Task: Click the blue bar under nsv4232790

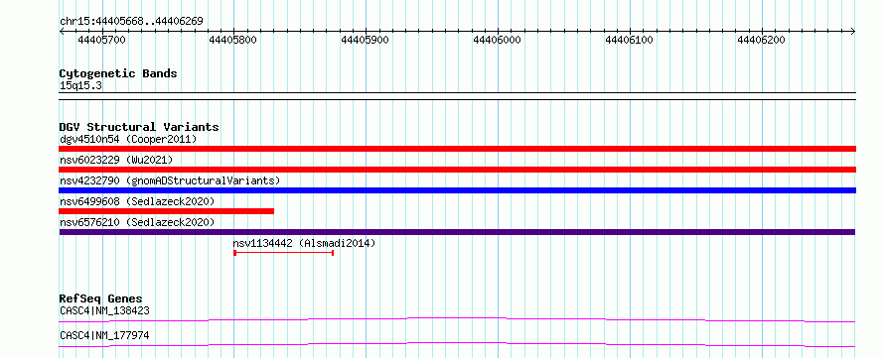Action: (457, 190)
